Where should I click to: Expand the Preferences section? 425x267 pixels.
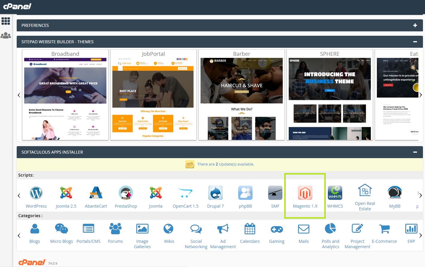pos(415,25)
